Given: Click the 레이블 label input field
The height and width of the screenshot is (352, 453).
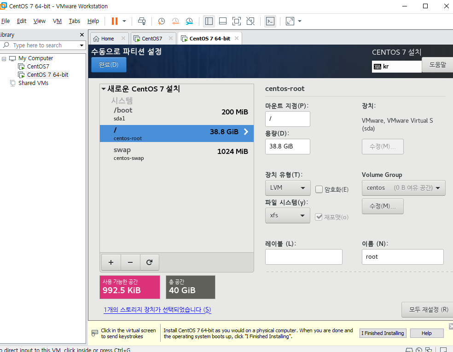Looking at the screenshot, I should pos(304,257).
